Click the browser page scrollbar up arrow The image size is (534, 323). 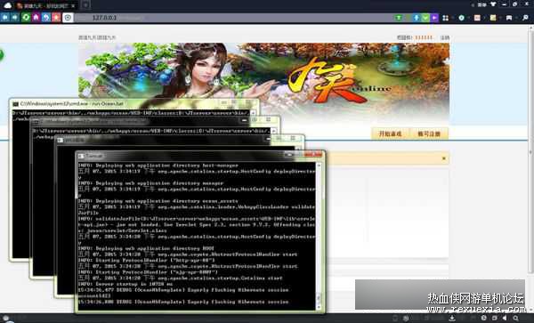530,28
